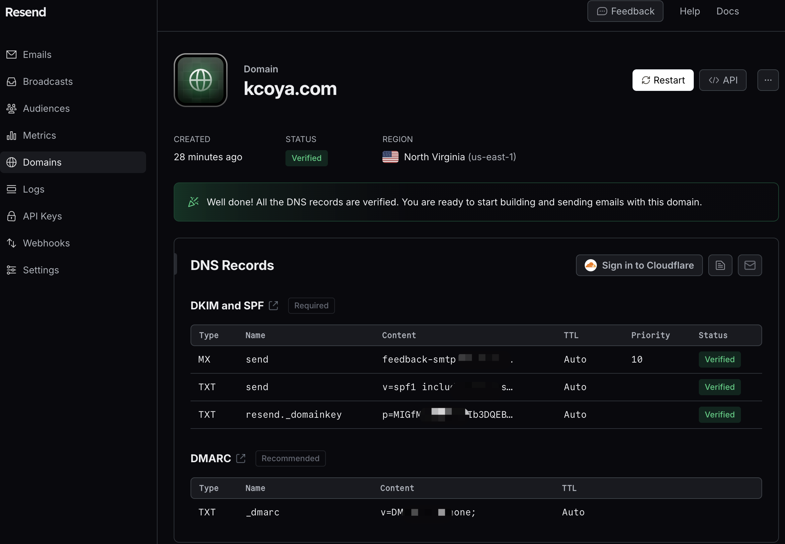Navigate to API Keys
785x544 pixels.
click(42, 216)
